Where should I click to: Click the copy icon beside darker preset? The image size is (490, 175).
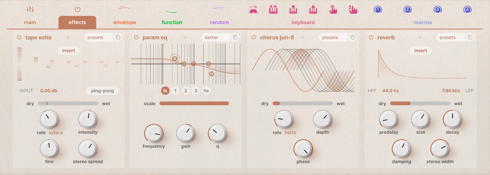pyautogui.click(x=235, y=37)
